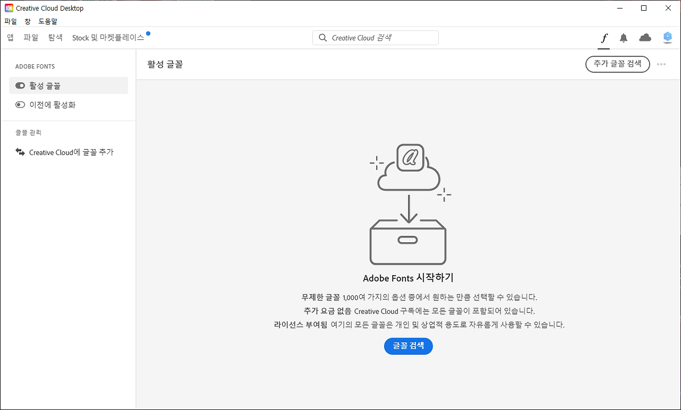Open the Fonts panel icon
Viewport: 681px width, 410px height.
coord(604,38)
